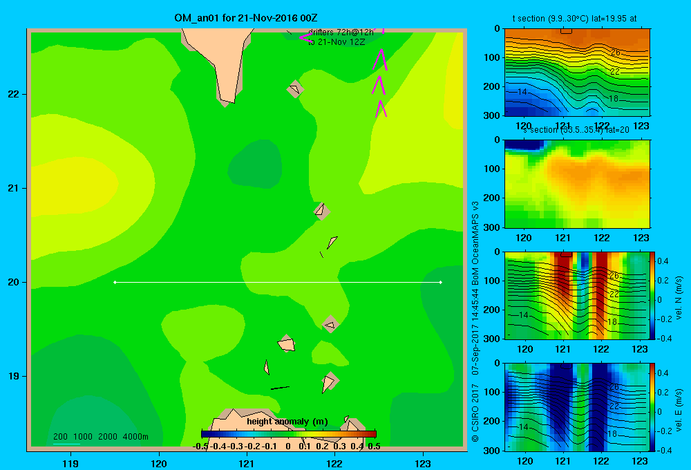The width and height of the screenshot is (691, 470).
Task: Click longitude label 119 below the main map
Action: (71, 463)
